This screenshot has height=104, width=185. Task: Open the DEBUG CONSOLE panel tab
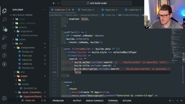[x=95, y=101]
